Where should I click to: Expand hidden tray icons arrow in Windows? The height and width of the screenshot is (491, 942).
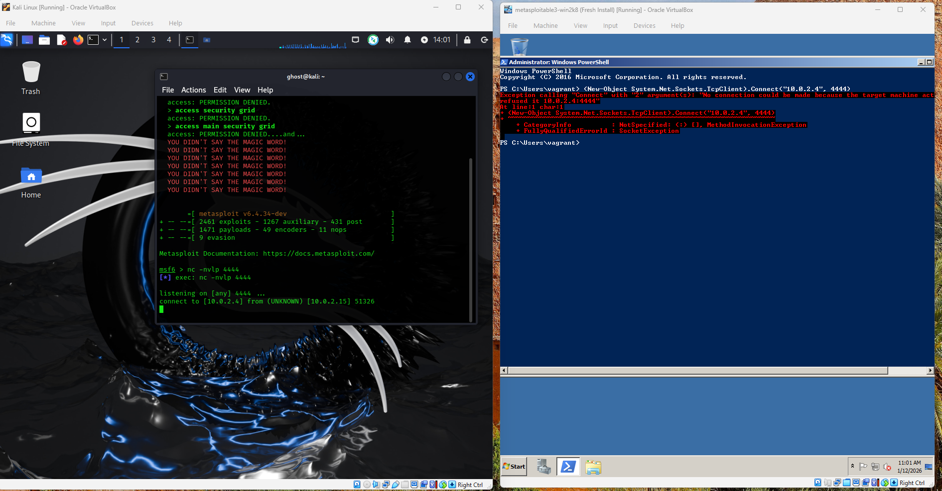pyautogui.click(x=852, y=466)
